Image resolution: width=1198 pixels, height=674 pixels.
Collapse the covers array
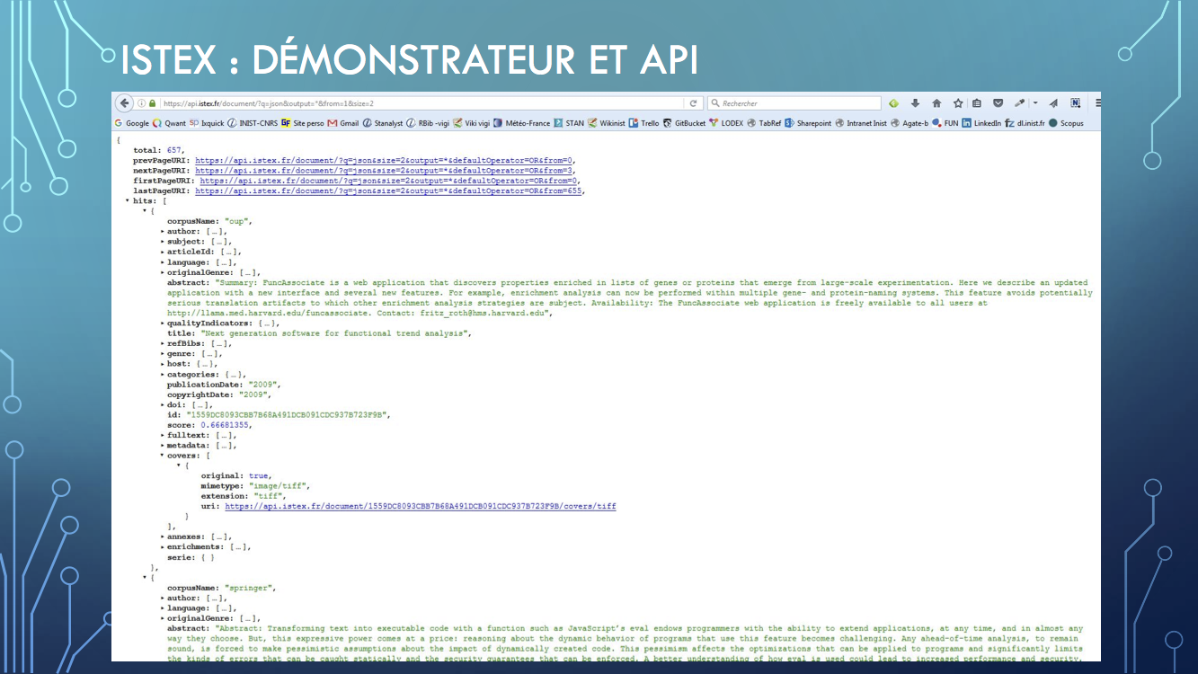[x=163, y=456]
